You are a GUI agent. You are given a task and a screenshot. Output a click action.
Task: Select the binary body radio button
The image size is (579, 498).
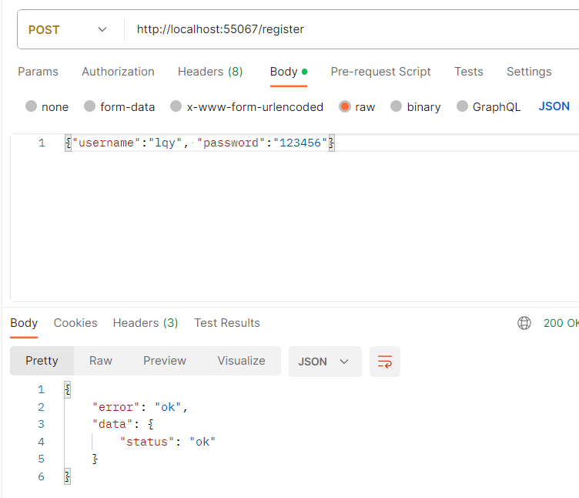397,106
